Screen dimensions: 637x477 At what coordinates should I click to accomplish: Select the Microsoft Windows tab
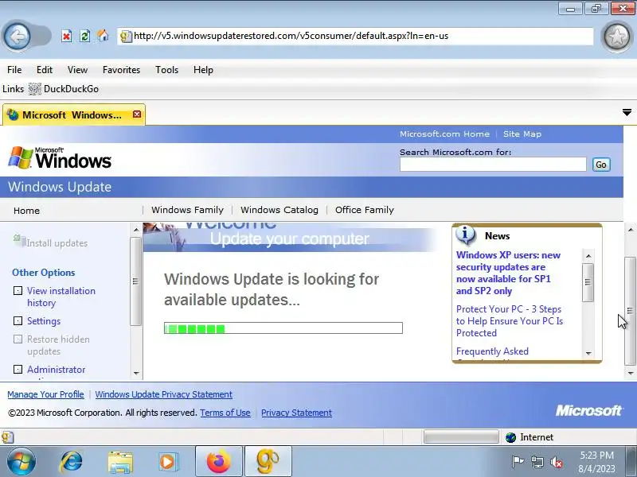[74, 114]
